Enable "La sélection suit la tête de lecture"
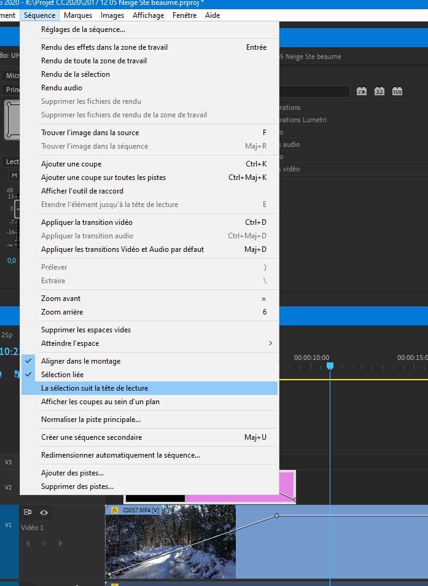The width and height of the screenshot is (428, 586). [94, 388]
